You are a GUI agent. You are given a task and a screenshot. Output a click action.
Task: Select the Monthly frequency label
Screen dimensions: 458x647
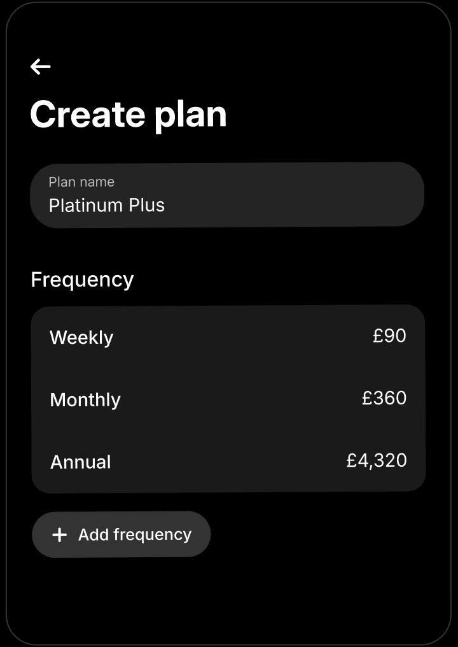tap(85, 400)
